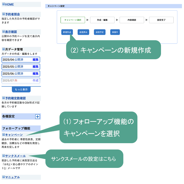Open the キャンペーン link under フォローアップ機能

(14, 135)
